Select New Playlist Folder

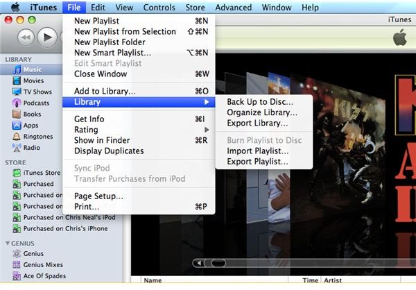139,42
